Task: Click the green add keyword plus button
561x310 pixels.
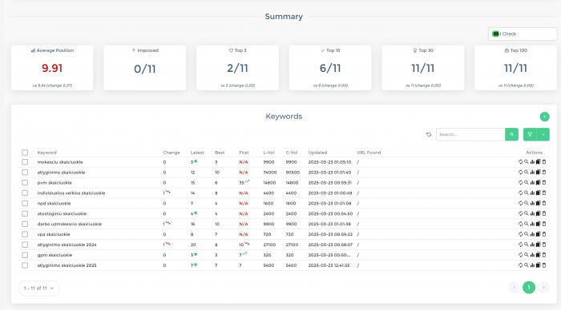Action: pyautogui.click(x=544, y=117)
